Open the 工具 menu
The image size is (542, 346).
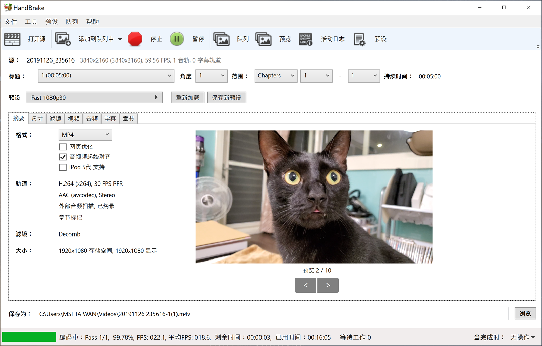point(31,22)
